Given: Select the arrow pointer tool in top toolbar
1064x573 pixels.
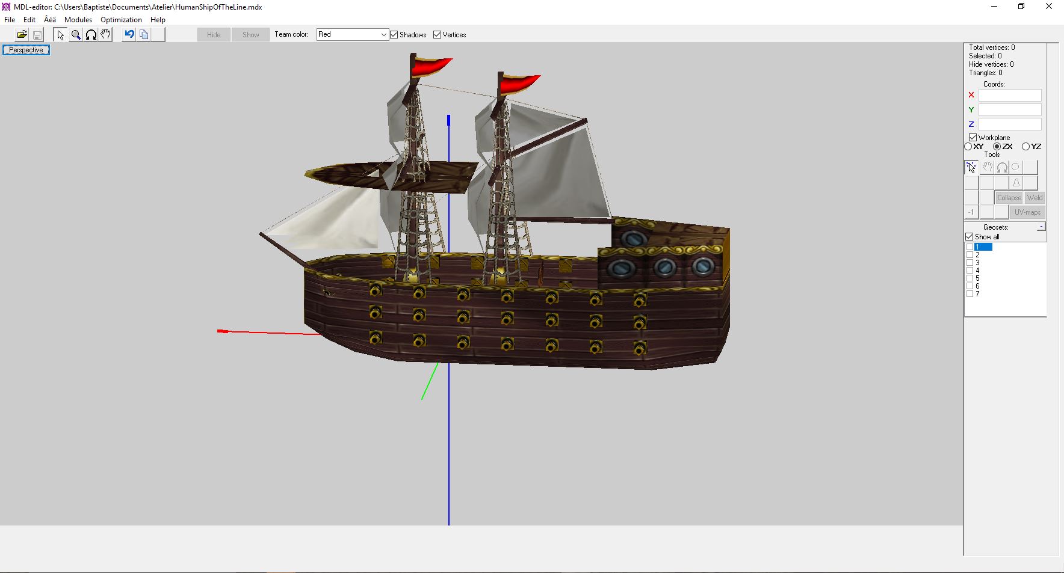Looking at the screenshot, I should pos(60,35).
